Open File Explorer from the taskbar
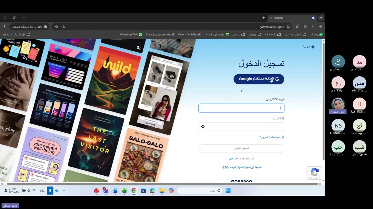The height and width of the screenshot is (209, 373). (x=162, y=191)
